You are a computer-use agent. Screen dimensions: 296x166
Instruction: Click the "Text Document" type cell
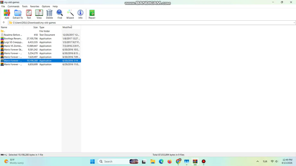[x=47, y=35]
